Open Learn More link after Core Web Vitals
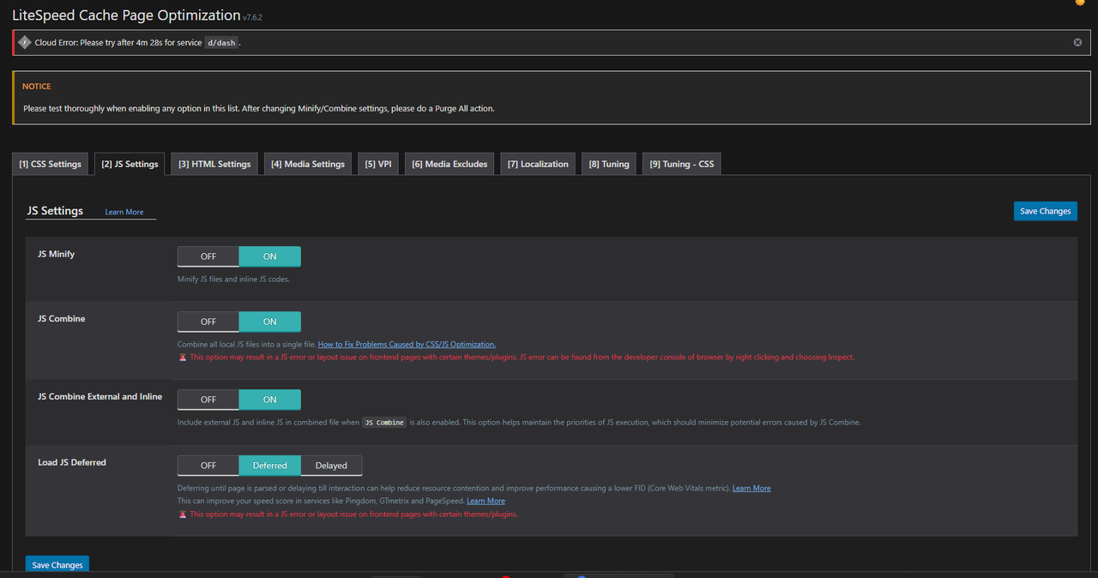1098x578 pixels. pyautogui.click(x=751, y=488)
